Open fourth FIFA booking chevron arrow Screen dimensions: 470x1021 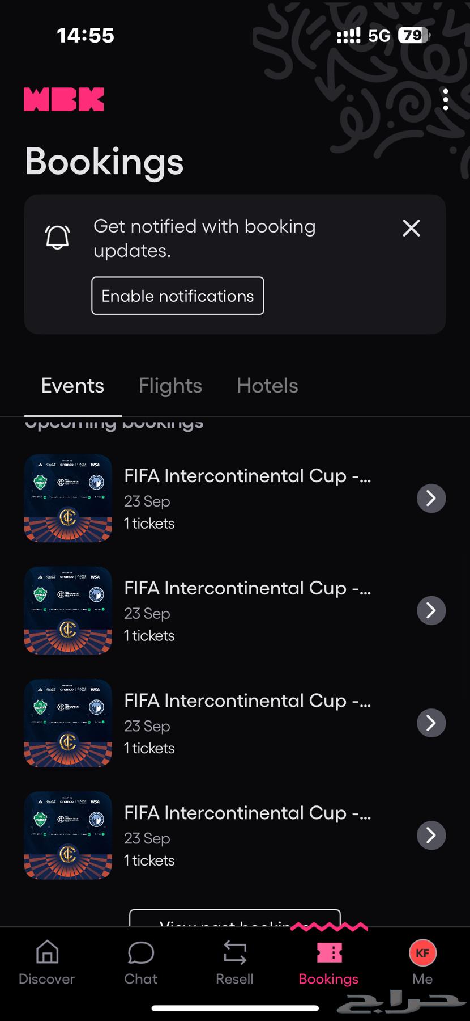pos(431,835)
